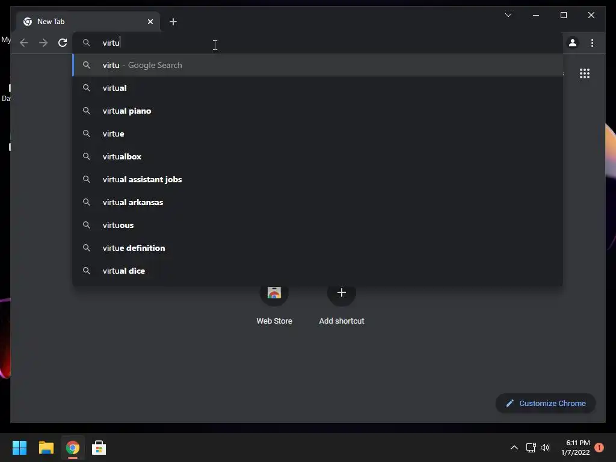Image resolution: width=616 pixels, height=462 pixels.
Task: Click the address bar containing virtu
Action: point(318,43)
